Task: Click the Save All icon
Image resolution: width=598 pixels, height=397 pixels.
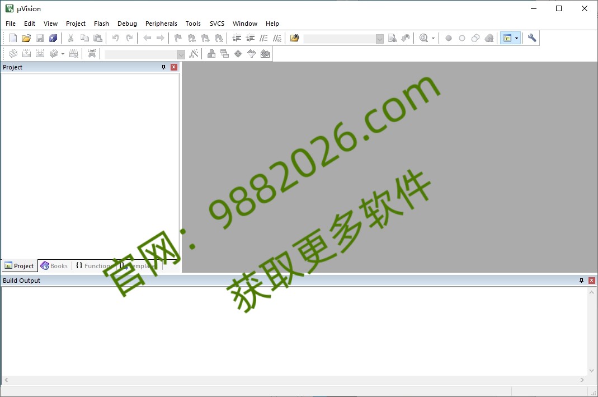Action: pos(53,38)
